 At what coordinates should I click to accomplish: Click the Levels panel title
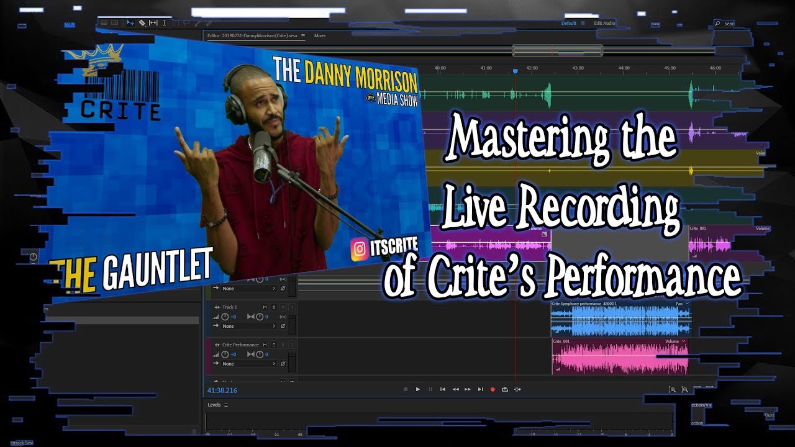(214, 405)
